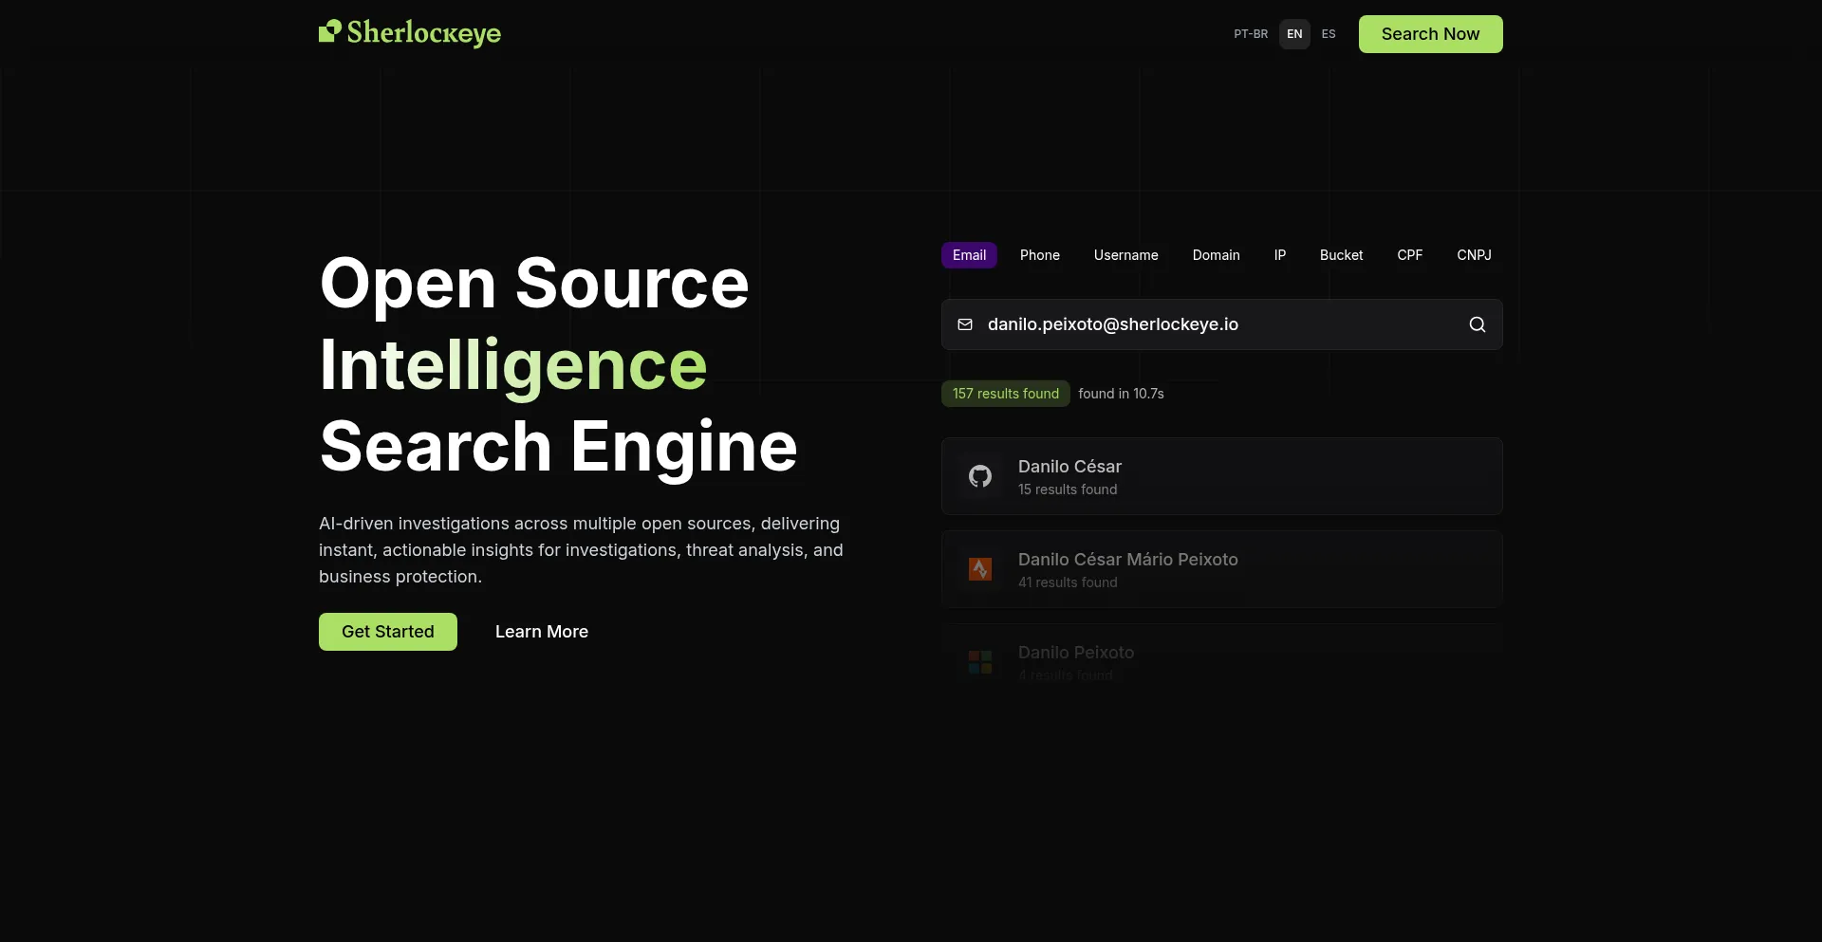
Task: Select the Phone search tab
Action: [x=1040, y=255]
